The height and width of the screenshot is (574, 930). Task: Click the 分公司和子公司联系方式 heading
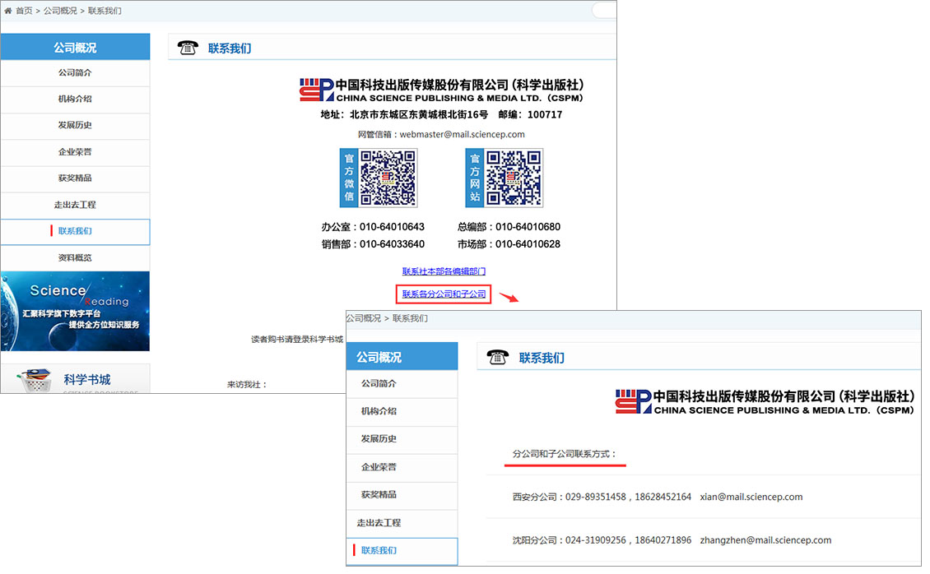coord(565,454)
